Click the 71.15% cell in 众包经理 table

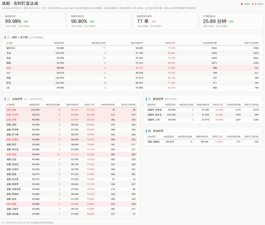tap(91, 149)
